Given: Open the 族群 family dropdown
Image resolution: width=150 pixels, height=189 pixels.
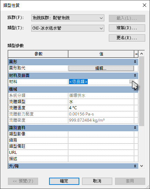Looking at the screenshot, I should coord(68,18).
